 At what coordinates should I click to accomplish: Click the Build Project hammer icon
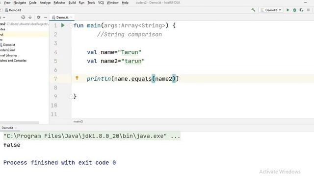[x=253, y=10]
